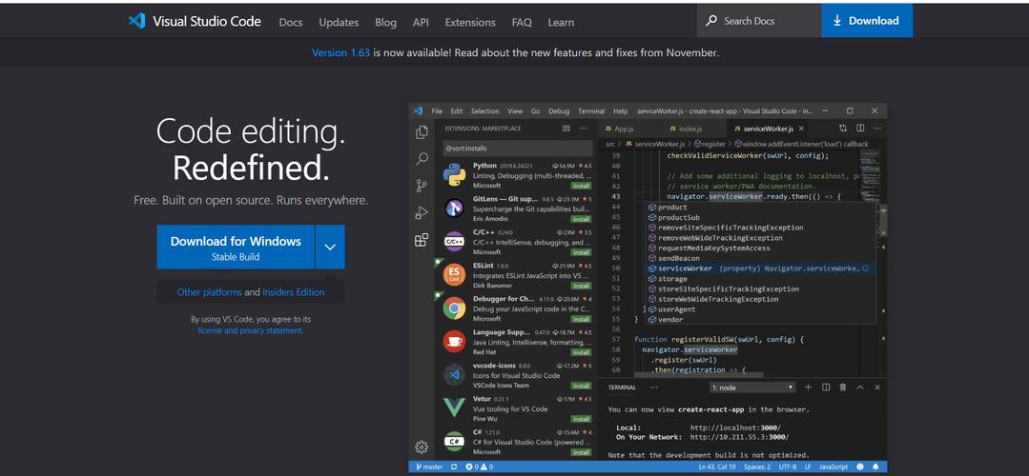The height and width of the screenshot is (476, 1029).
Task: Click the notification bell in the status bar
Action: point(875,466)
